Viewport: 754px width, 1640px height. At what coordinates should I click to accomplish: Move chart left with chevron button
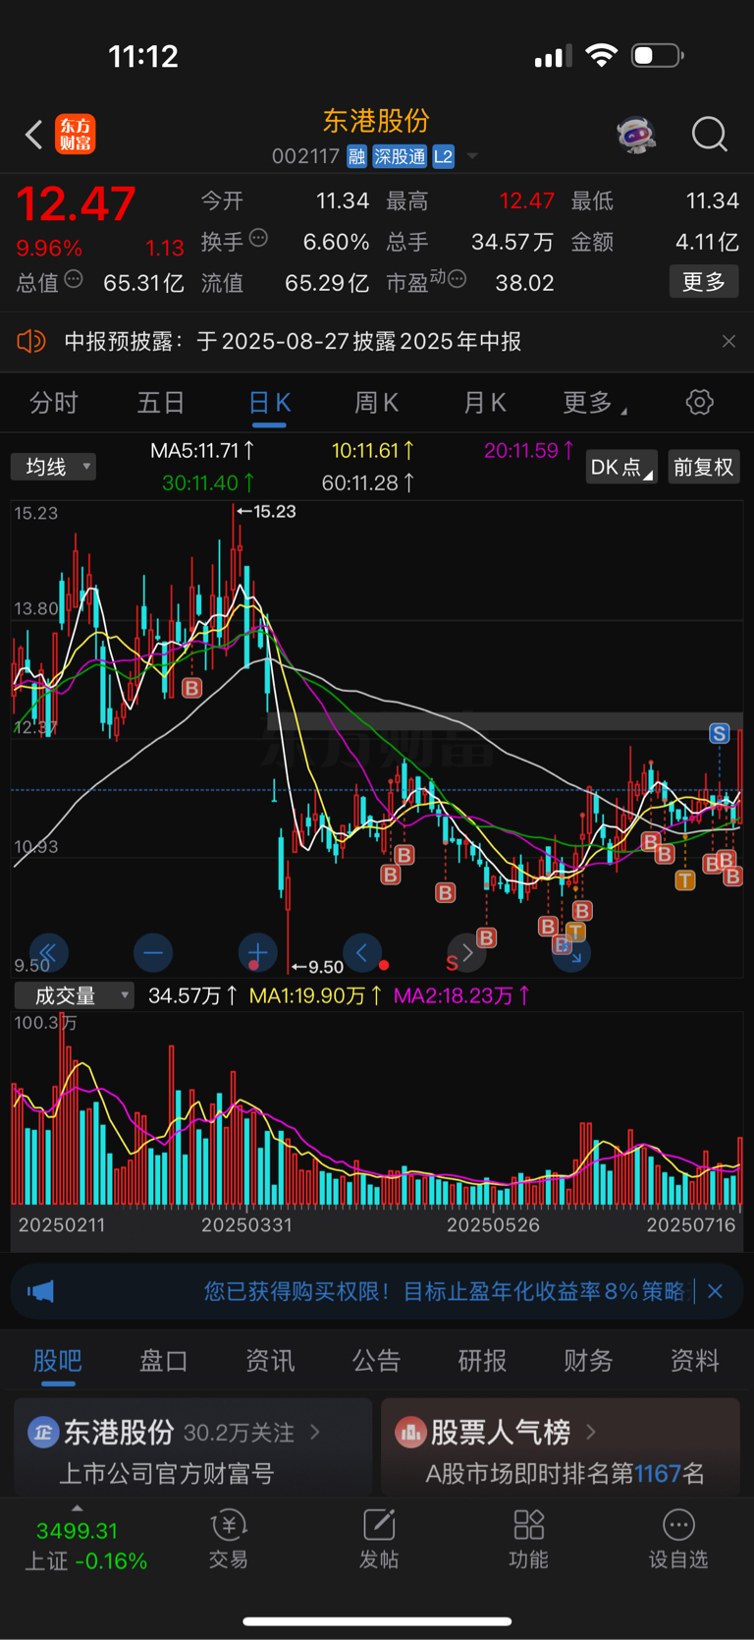[x=361, y=952]
